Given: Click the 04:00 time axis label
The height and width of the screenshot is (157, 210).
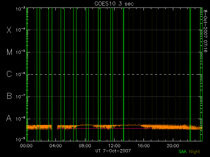Looking at the screenshot, I should [x=55, y=146].
